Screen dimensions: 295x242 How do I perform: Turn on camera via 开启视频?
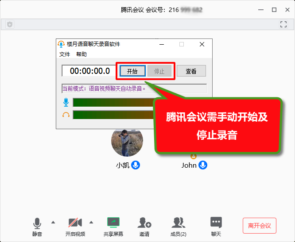(x=75, y=223)
